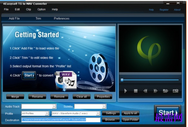
Task: Expand the WAV - Waveform Audio format dropdown
Action: [98, 113]
